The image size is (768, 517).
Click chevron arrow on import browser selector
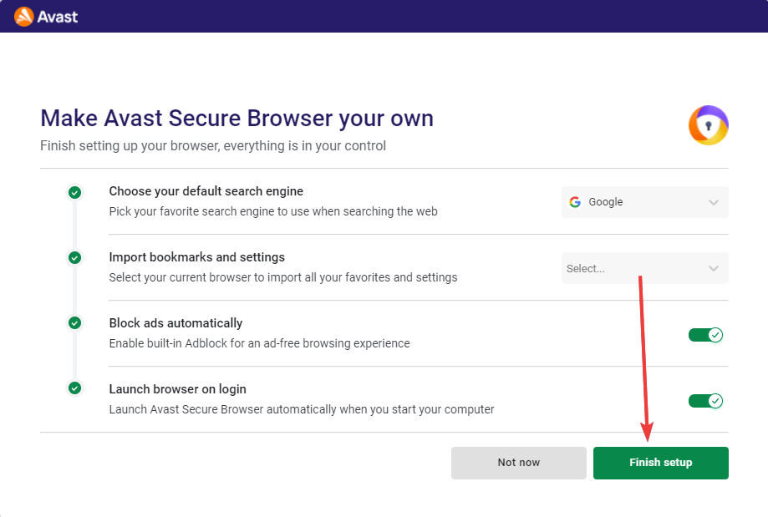[714, 268]
